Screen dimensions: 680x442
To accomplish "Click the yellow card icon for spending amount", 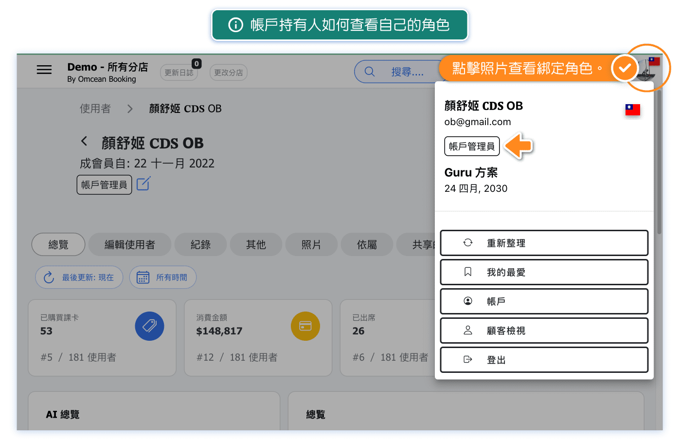I will click(x=305, y=326).
